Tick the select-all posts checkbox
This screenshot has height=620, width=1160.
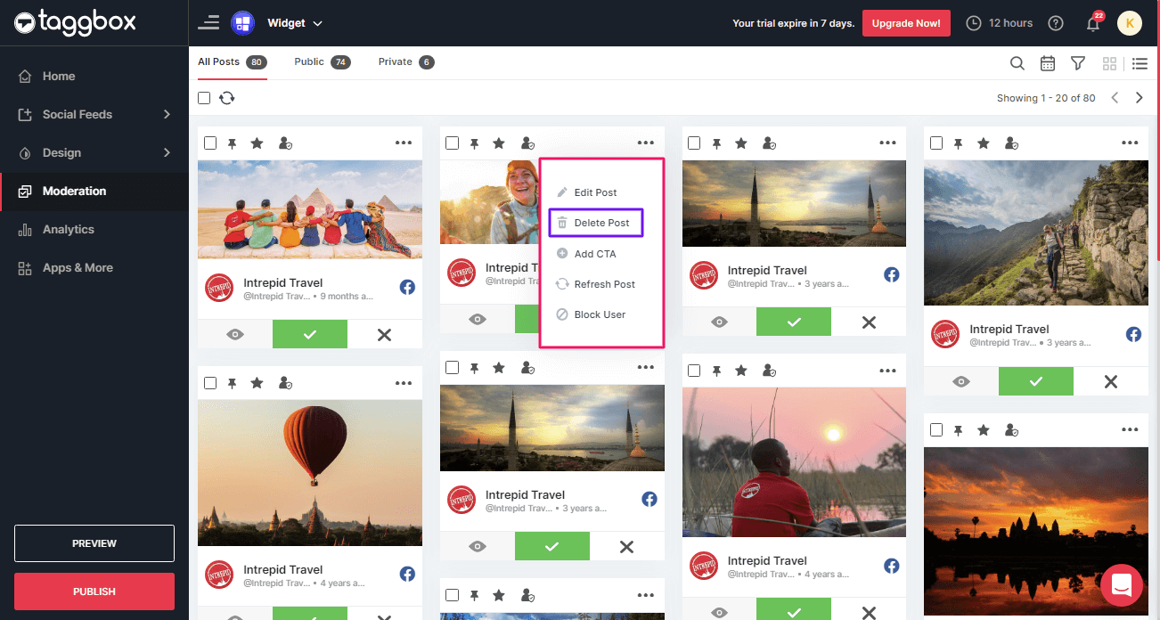click(x=204, y=98)
